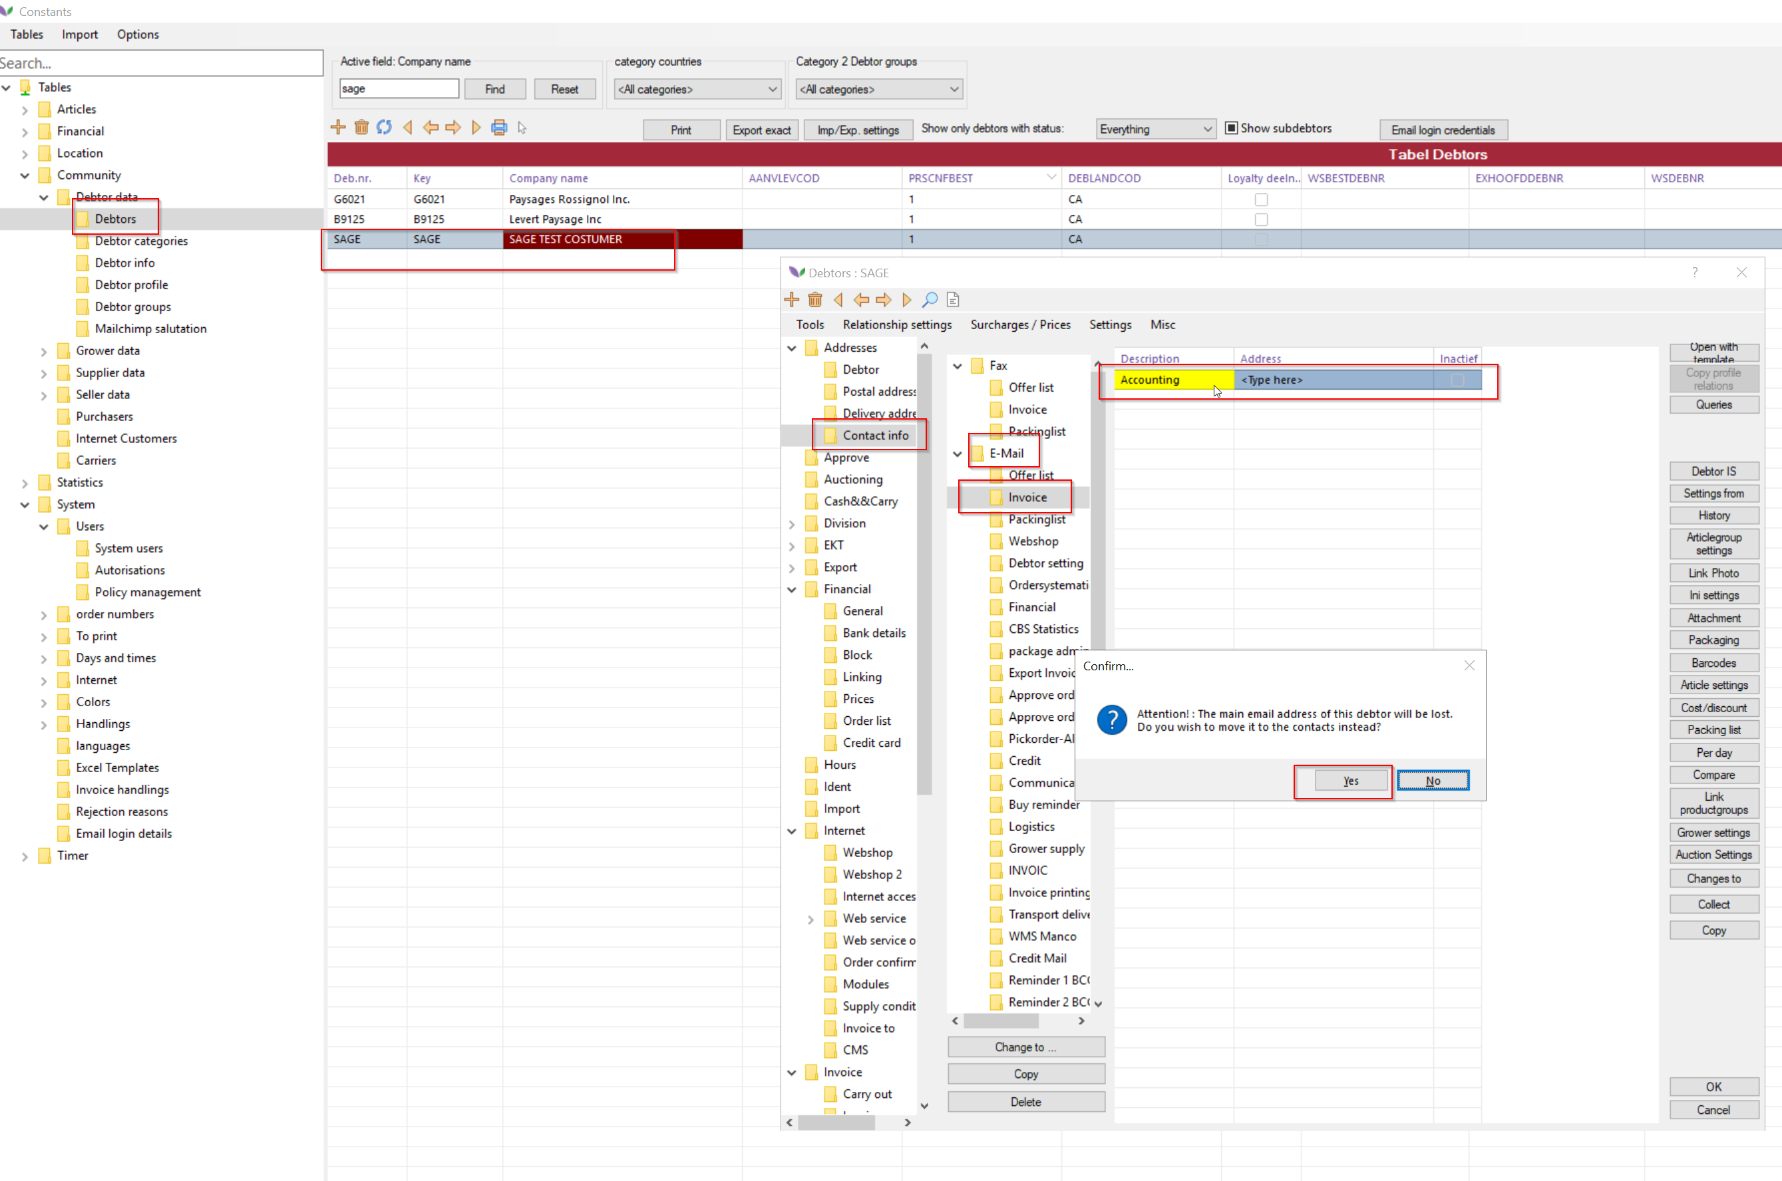This screenshot has height=1181, width=1782.
Task: Click the trash icon in main toolbar
Action: [x=362, y=127]
